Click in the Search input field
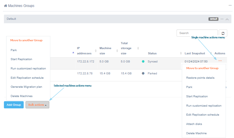 pyautogui.click(x=197, y=33)
